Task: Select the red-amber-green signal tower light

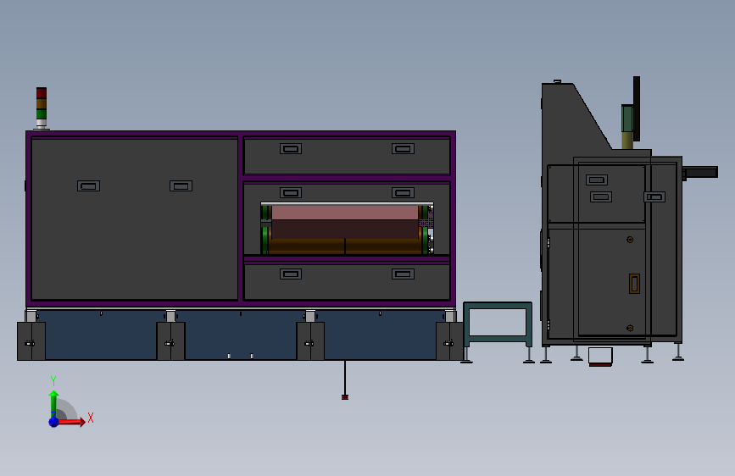Action: click(x=42, y=108)
